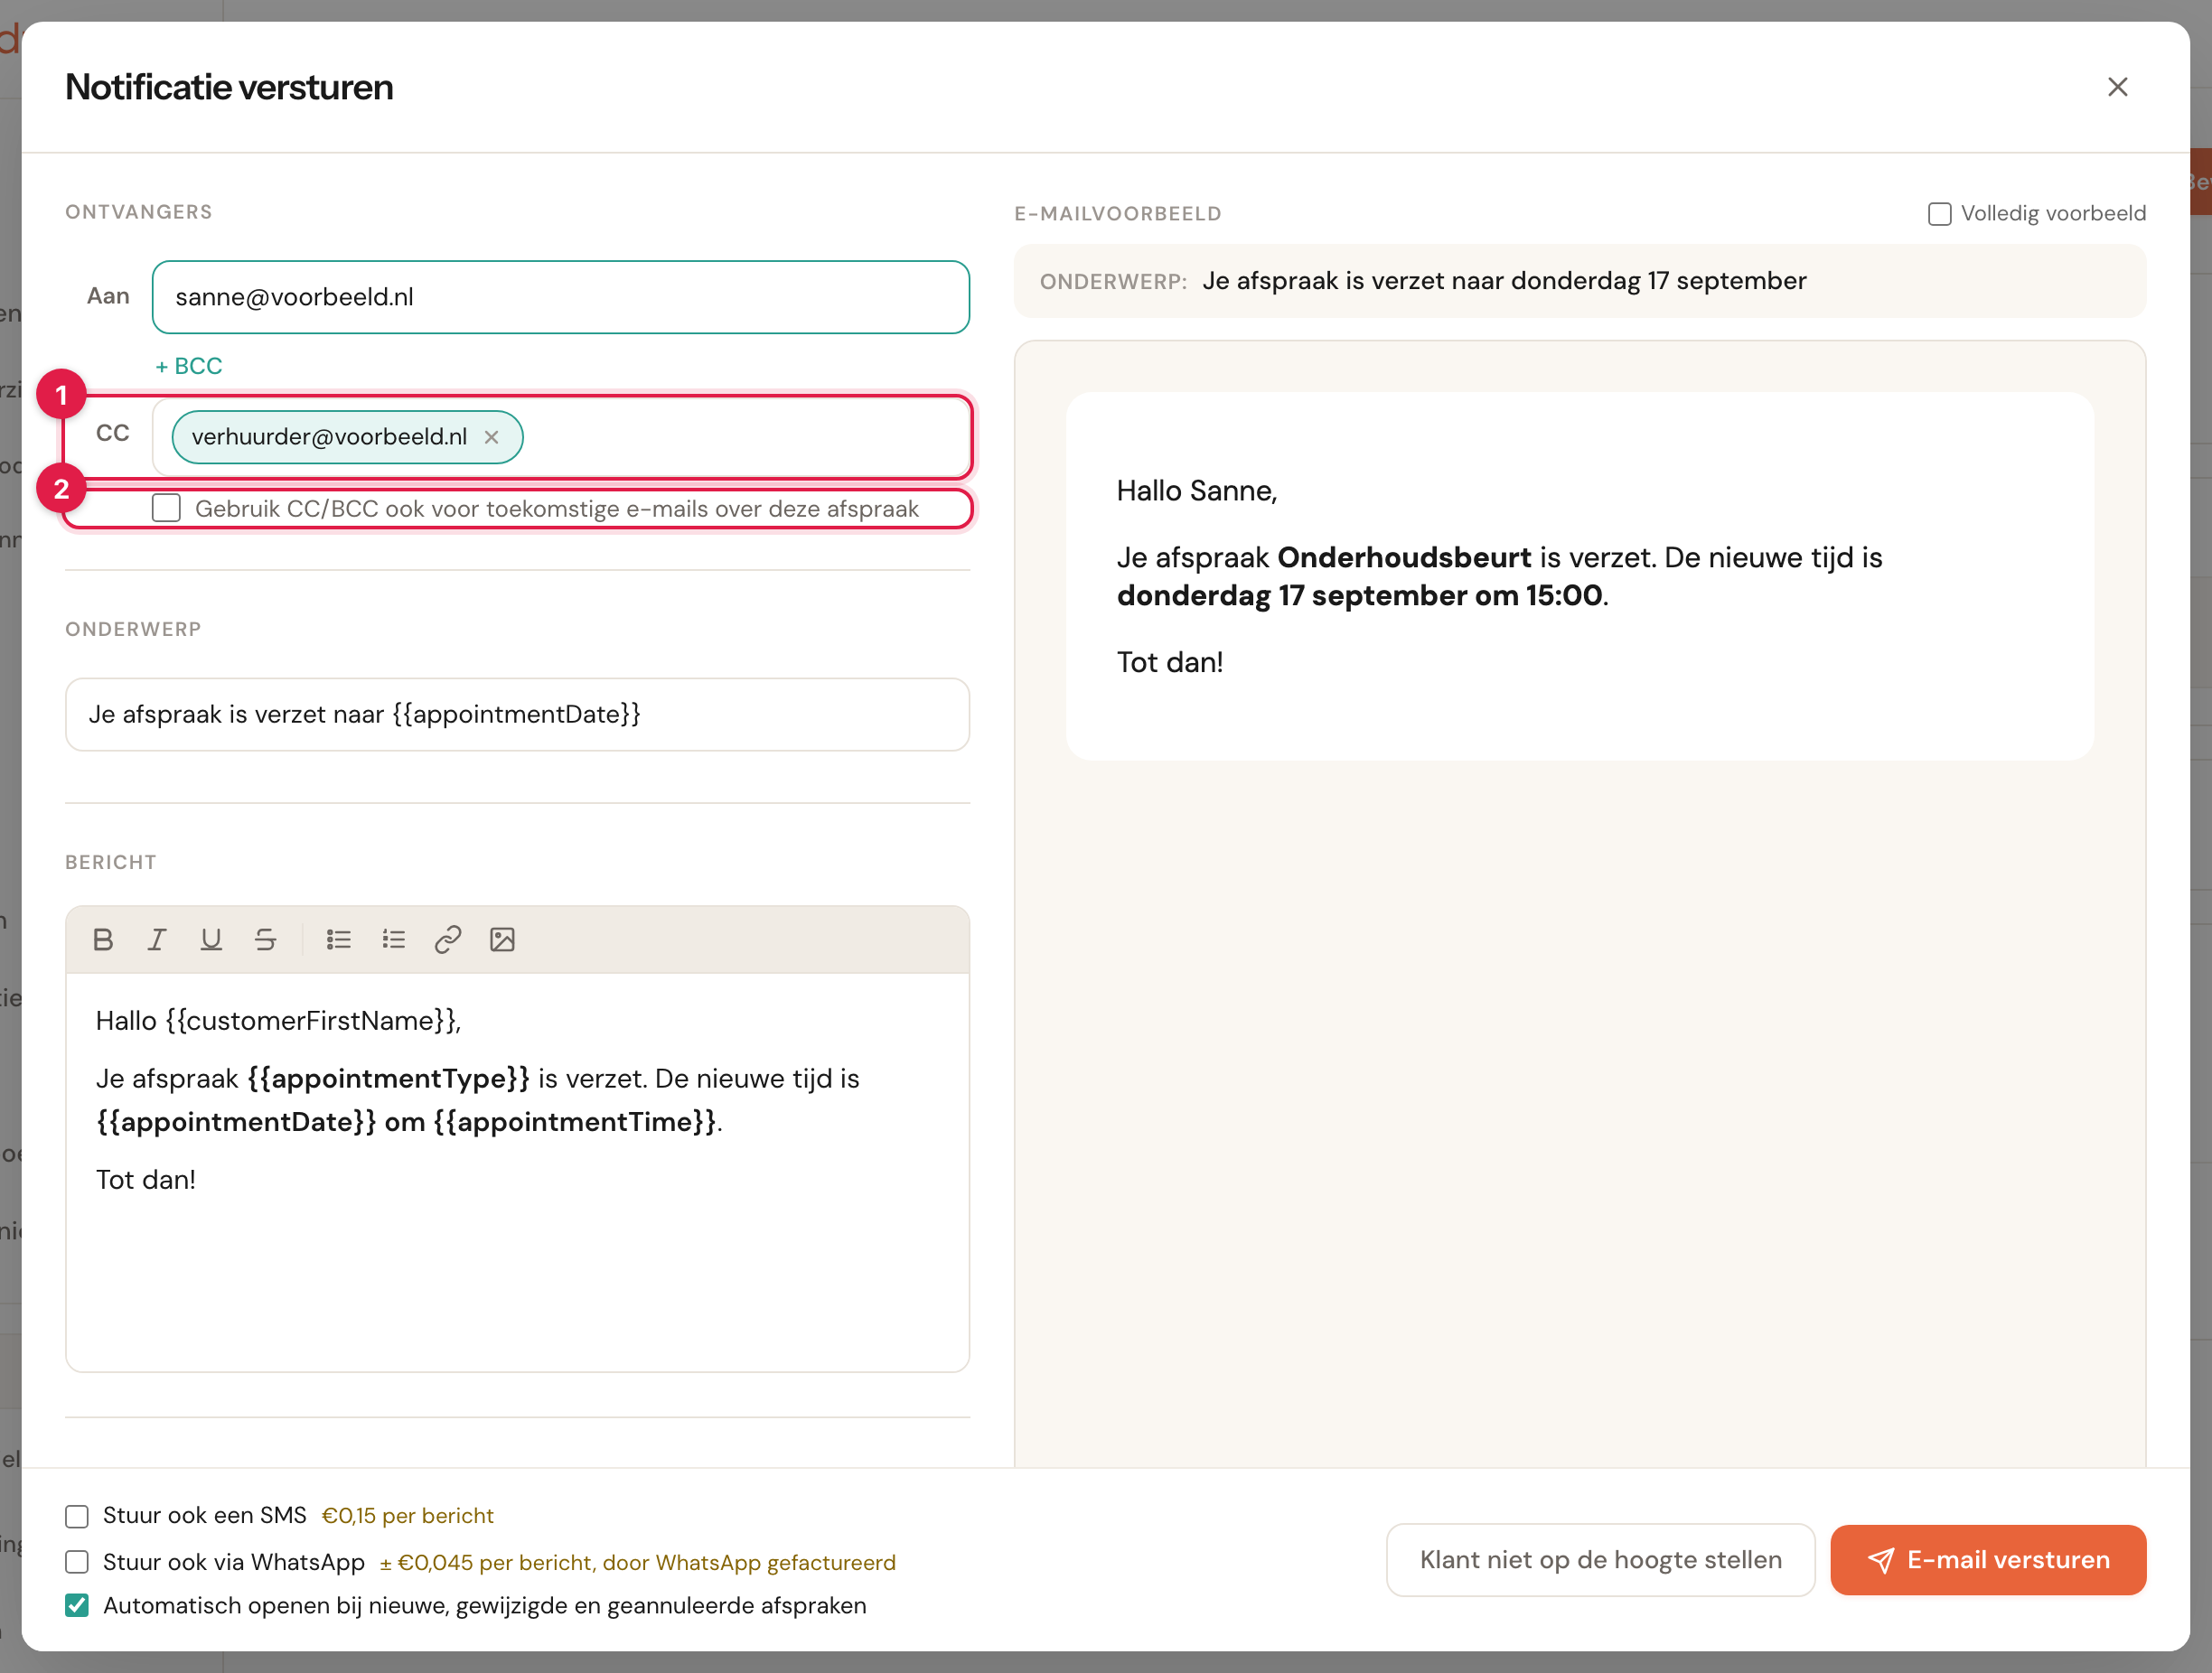2212x1673 pixels.
Task: Apply bold formatting in message editor
Action: tap(103, 939)
